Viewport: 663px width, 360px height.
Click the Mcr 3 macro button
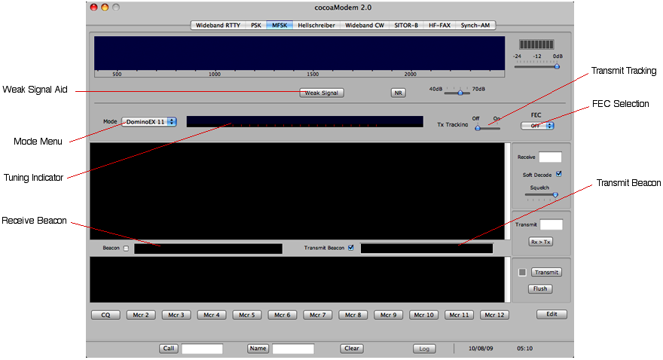pyautogui.click(x=176, y=316)
